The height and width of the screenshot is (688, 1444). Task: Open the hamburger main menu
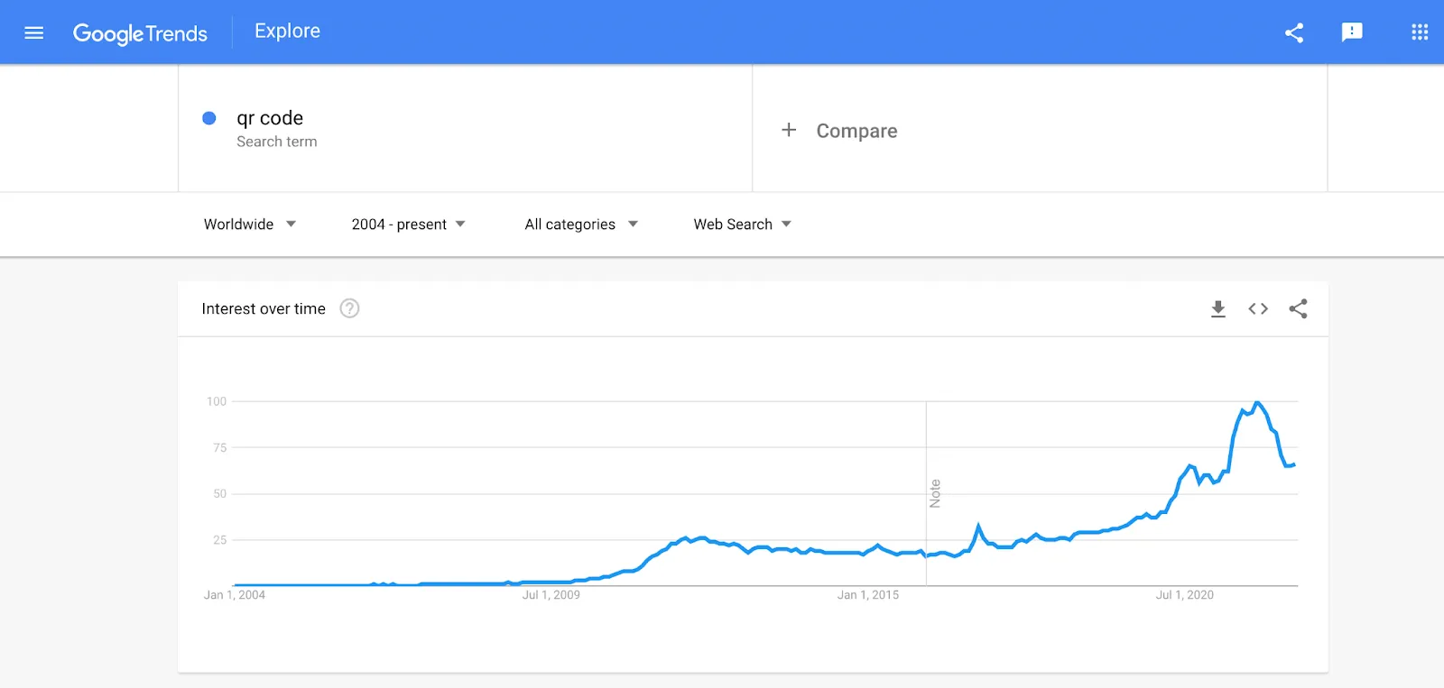point(34,33)
